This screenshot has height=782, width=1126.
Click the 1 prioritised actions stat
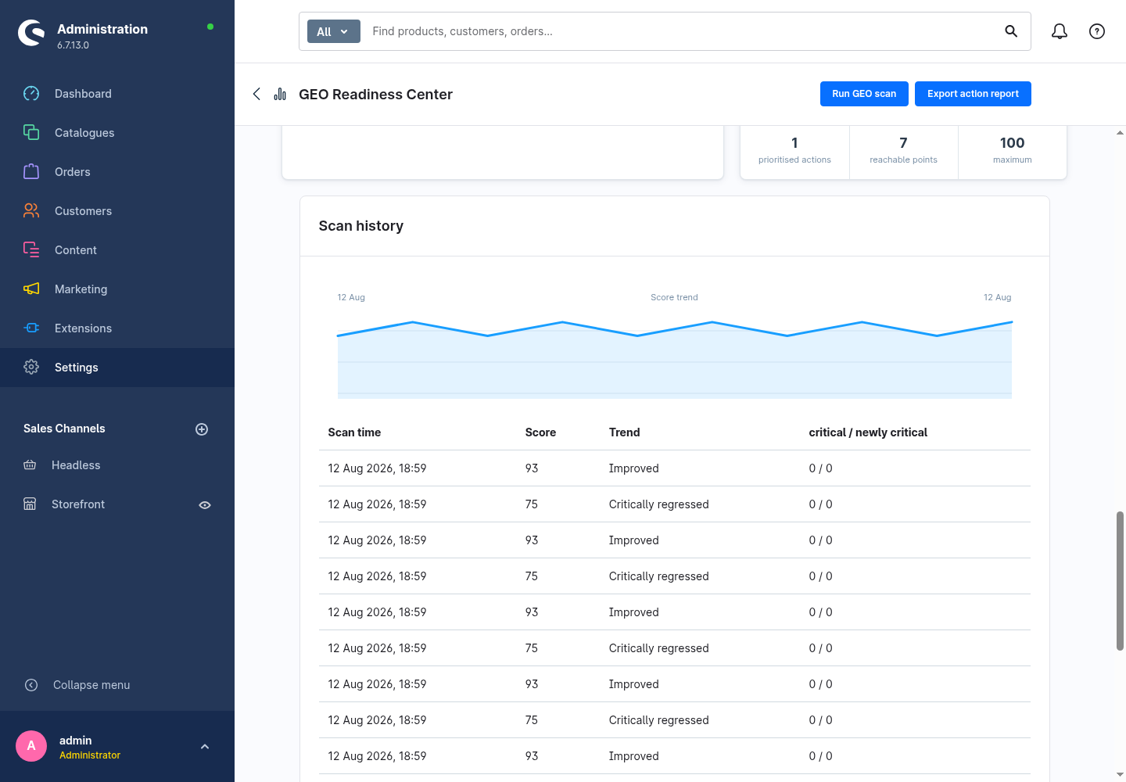tap(794, 150)
